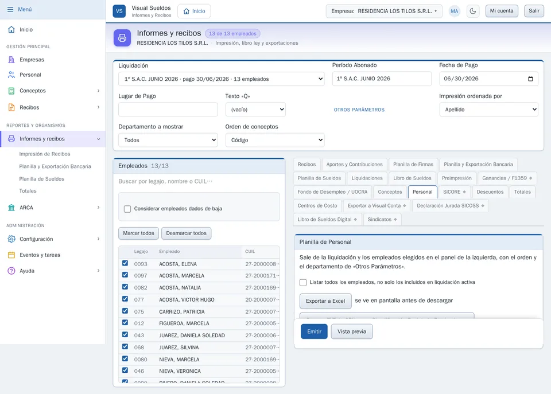Open the Empresa selector dropdown
551x394 pixels.
coord(384,11)
